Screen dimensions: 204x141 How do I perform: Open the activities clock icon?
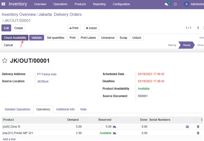(x=175, y=4)
